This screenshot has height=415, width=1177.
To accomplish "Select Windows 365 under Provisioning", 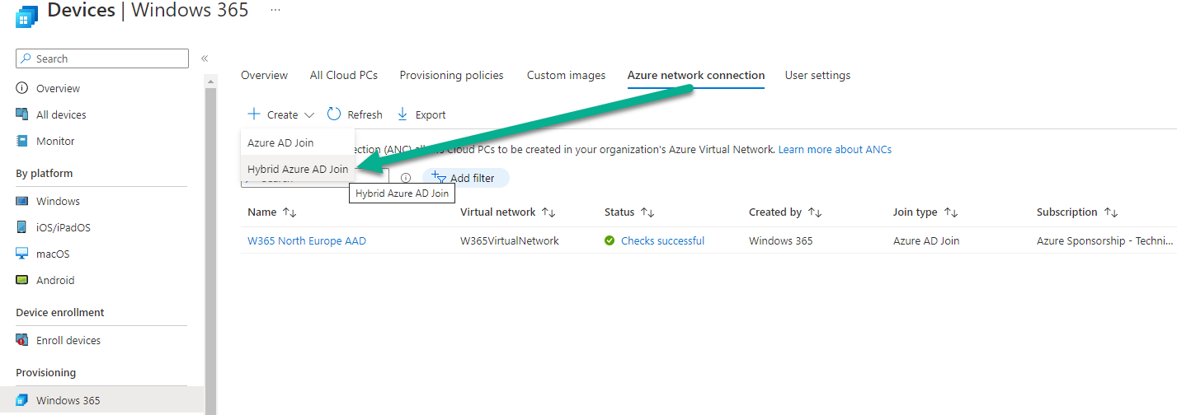I will 68,400.
